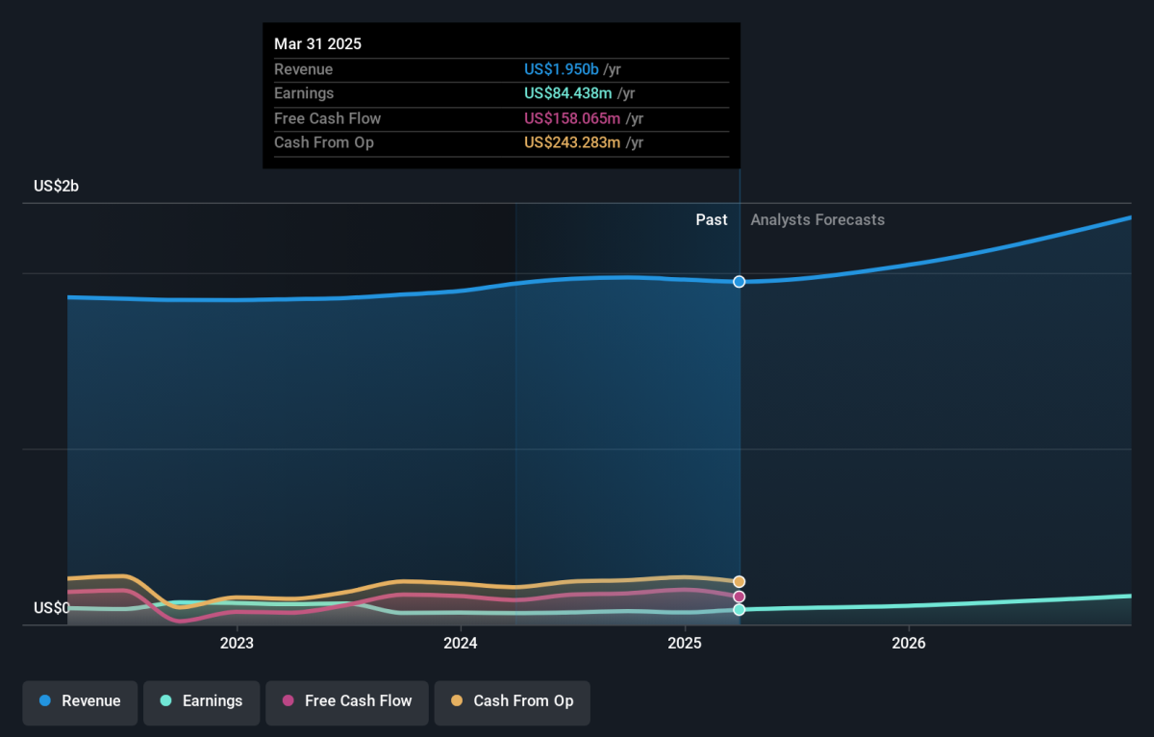Click the pink Free Cash Flow legend dot
The image size is (1154, 737).
(288, 701)
